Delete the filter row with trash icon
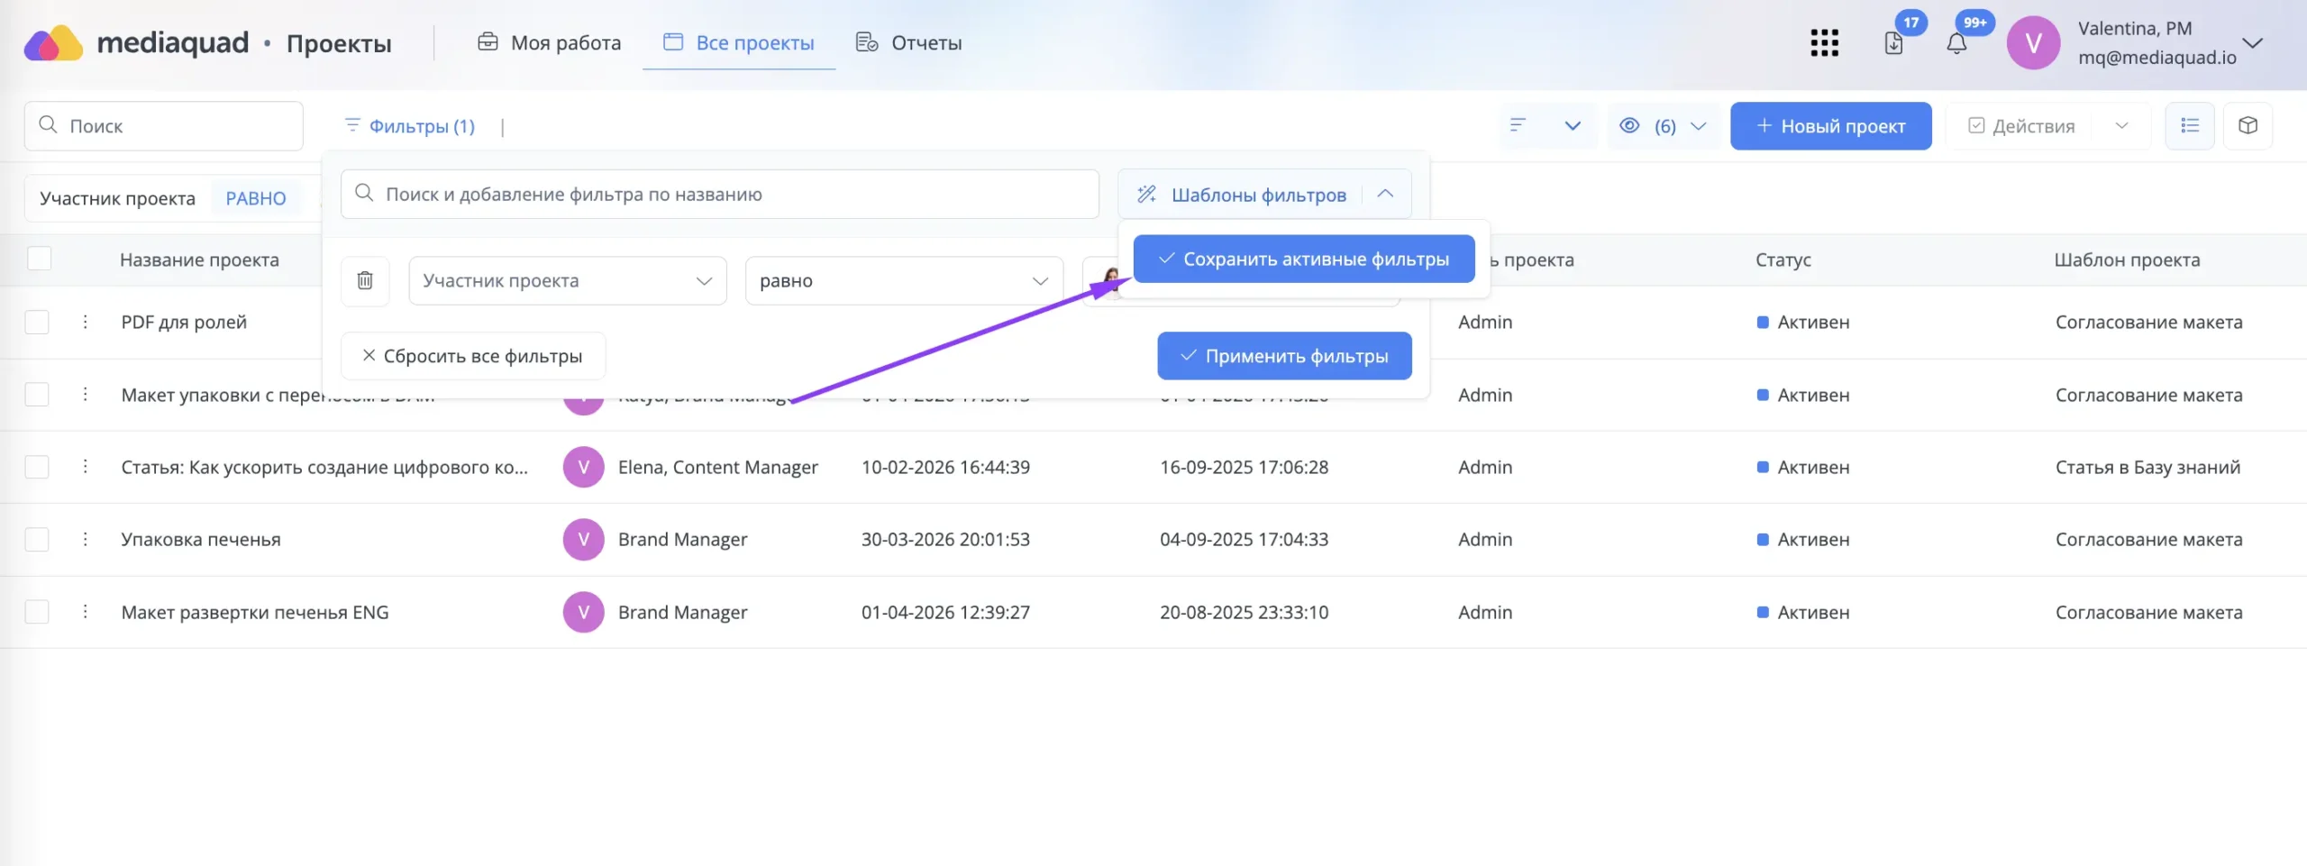Viewport: 2307px width, 866px height. pyautogui.click(x=365, y=280)
